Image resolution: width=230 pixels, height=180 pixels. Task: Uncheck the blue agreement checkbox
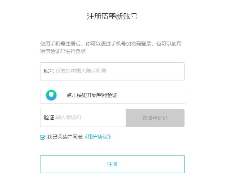coord(43,137)
